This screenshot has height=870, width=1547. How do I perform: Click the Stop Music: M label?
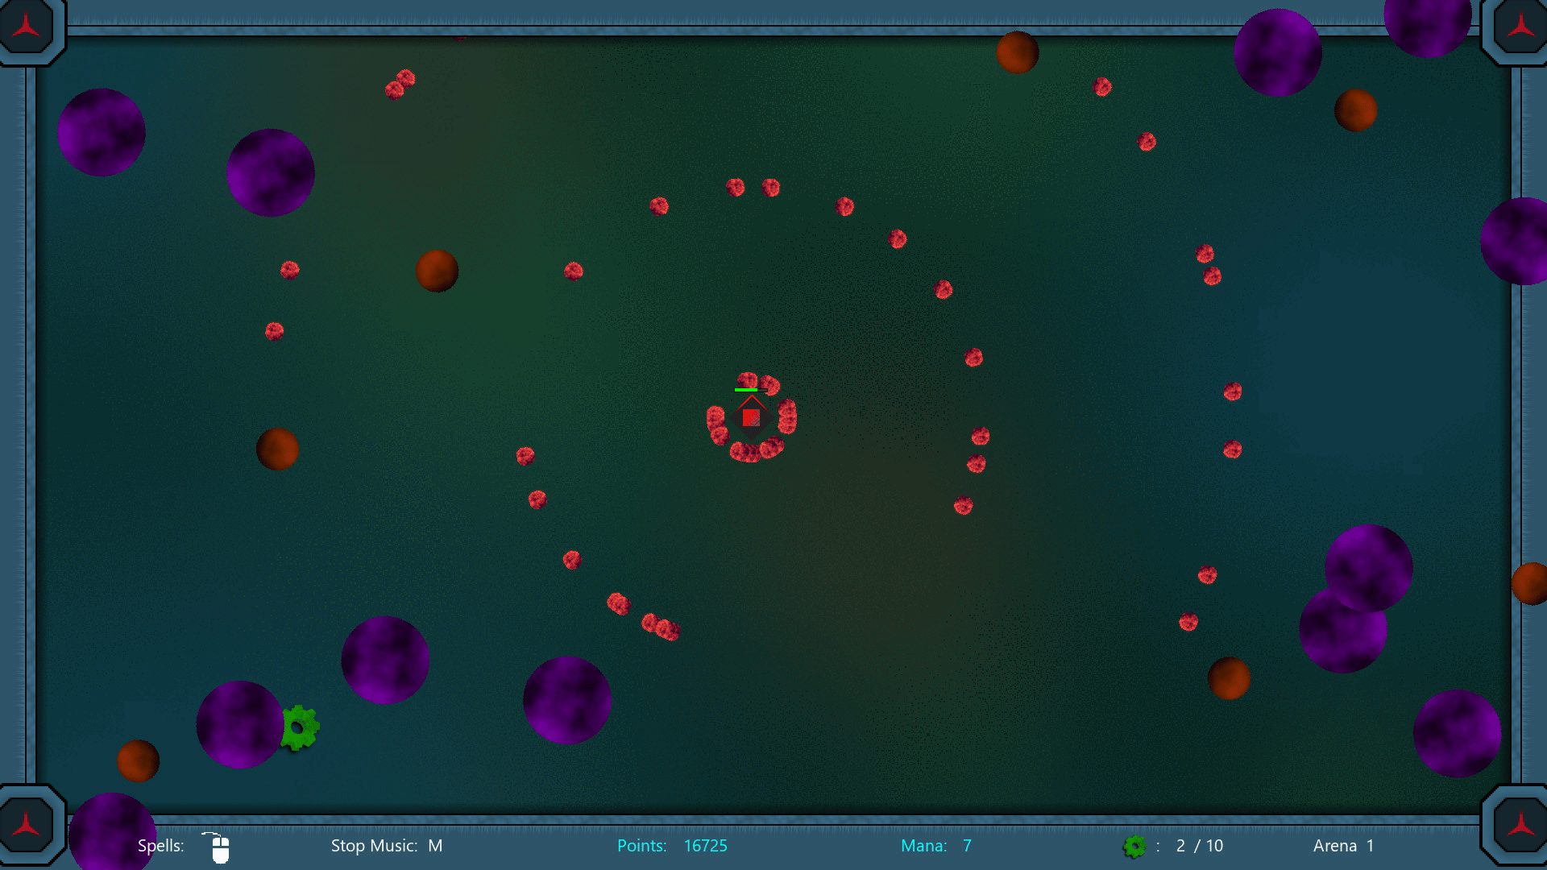386,846
